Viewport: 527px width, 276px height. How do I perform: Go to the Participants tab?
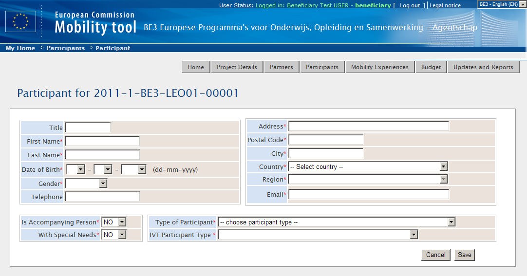[322, 67]
